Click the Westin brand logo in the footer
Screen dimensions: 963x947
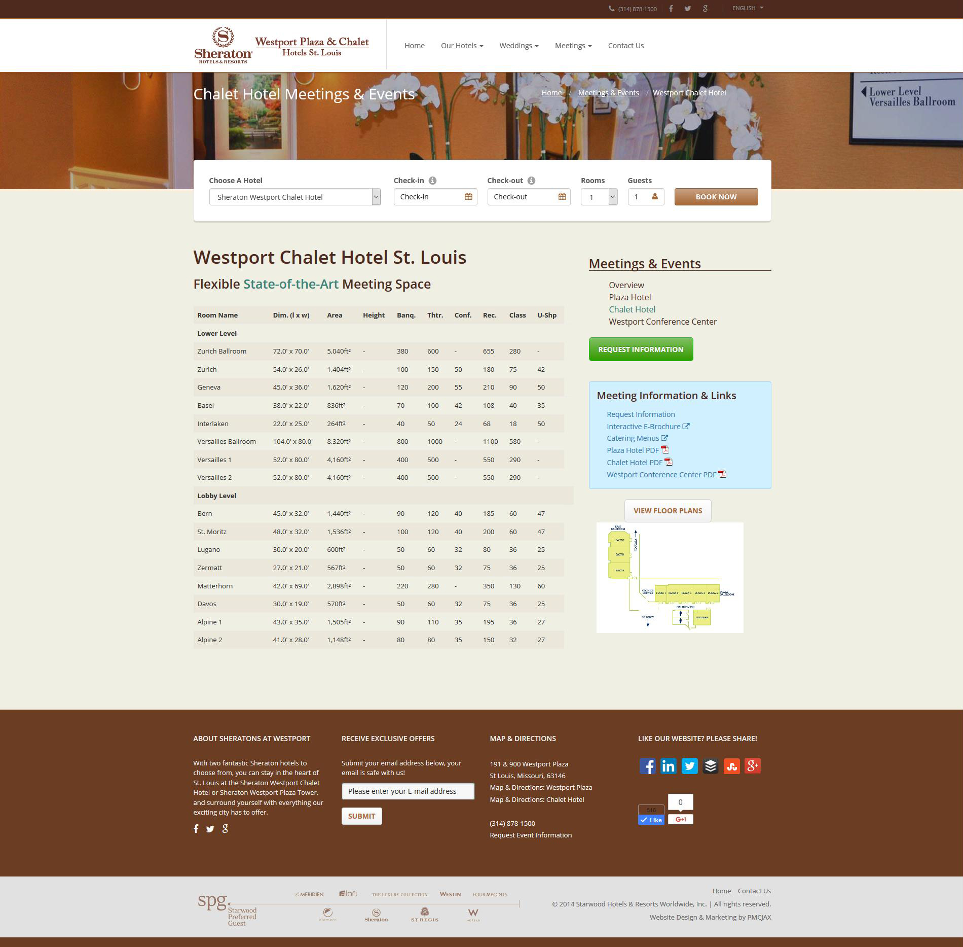pyautogui.click(x=450, y=894)
